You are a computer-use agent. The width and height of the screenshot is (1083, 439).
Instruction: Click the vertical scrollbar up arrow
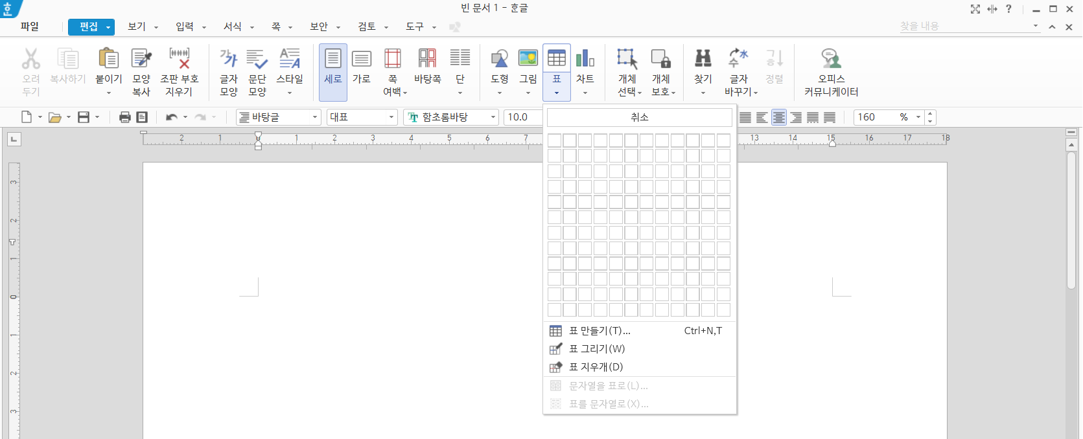[1071, 145]
